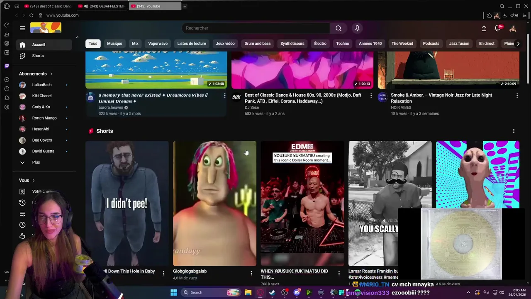531x299 pixels.
Task: Open options for Smoke & Amber video
Action: (x=517, y=96)
